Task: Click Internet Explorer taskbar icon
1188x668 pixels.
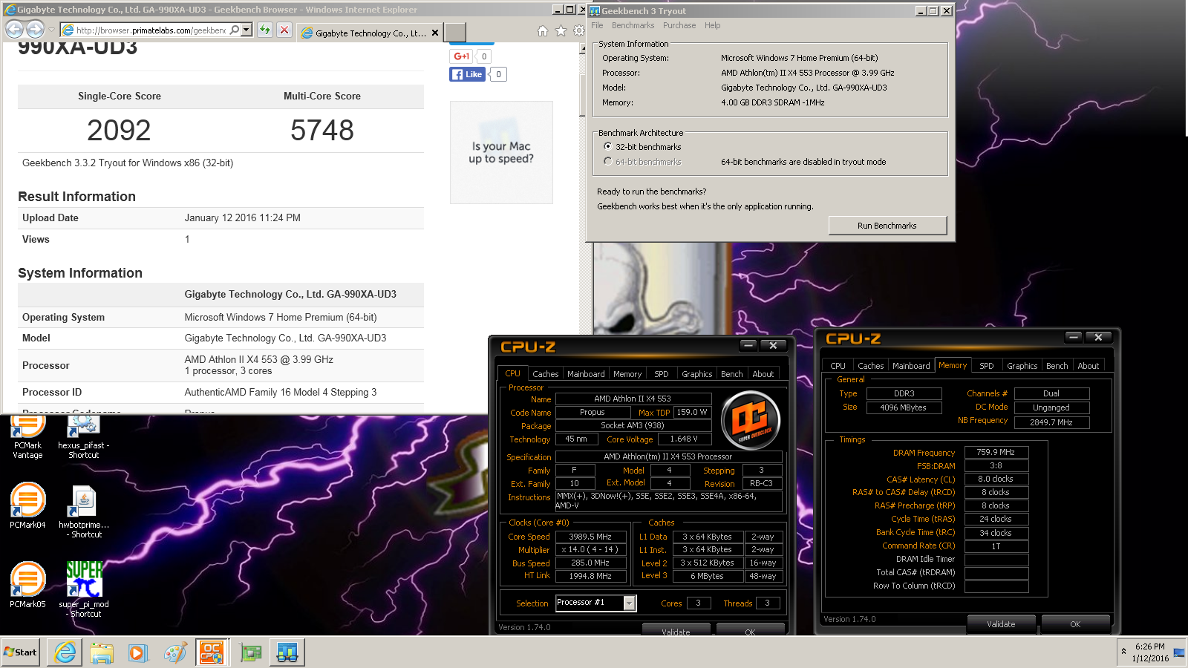Action: click(65, 652)
